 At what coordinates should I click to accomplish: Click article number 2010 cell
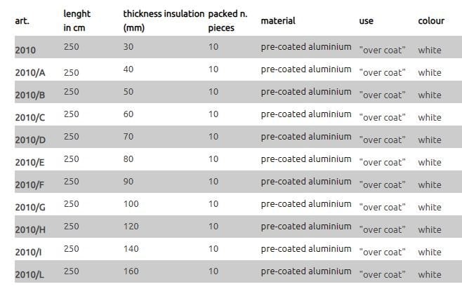25,50
